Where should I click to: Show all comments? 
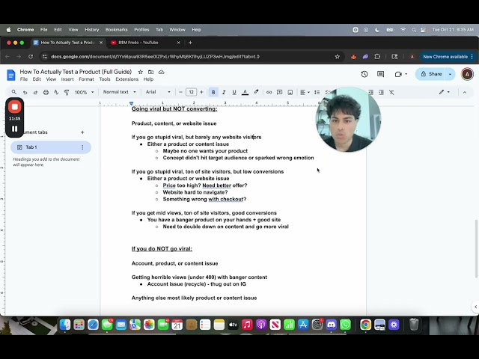(381, 74)
